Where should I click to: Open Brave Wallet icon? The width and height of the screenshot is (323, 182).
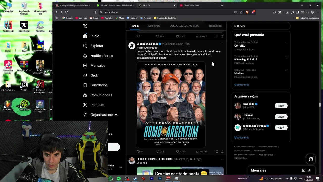[302, 12]
